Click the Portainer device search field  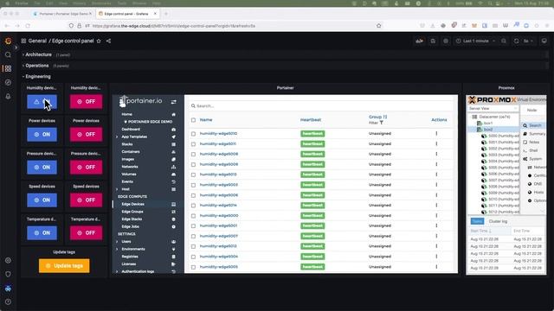click(x=321, y=105)
